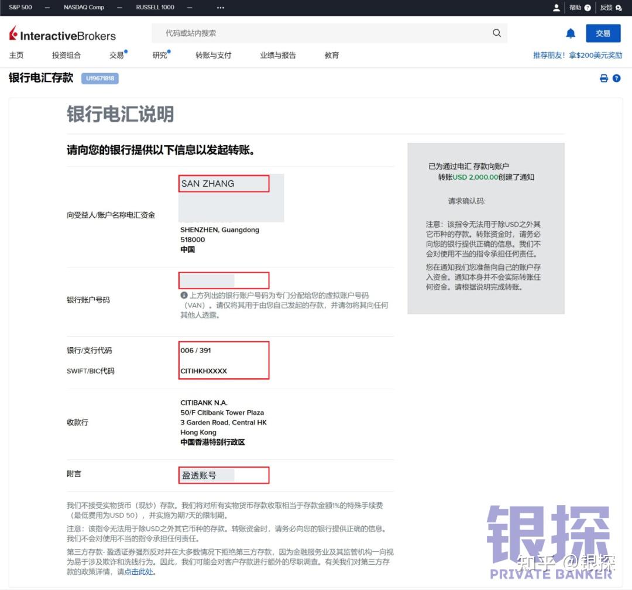Image resolution: width=632 pixels, height=590 pixels.
Task: Click the 中国香港特别行政区 text
Action: 212,442
